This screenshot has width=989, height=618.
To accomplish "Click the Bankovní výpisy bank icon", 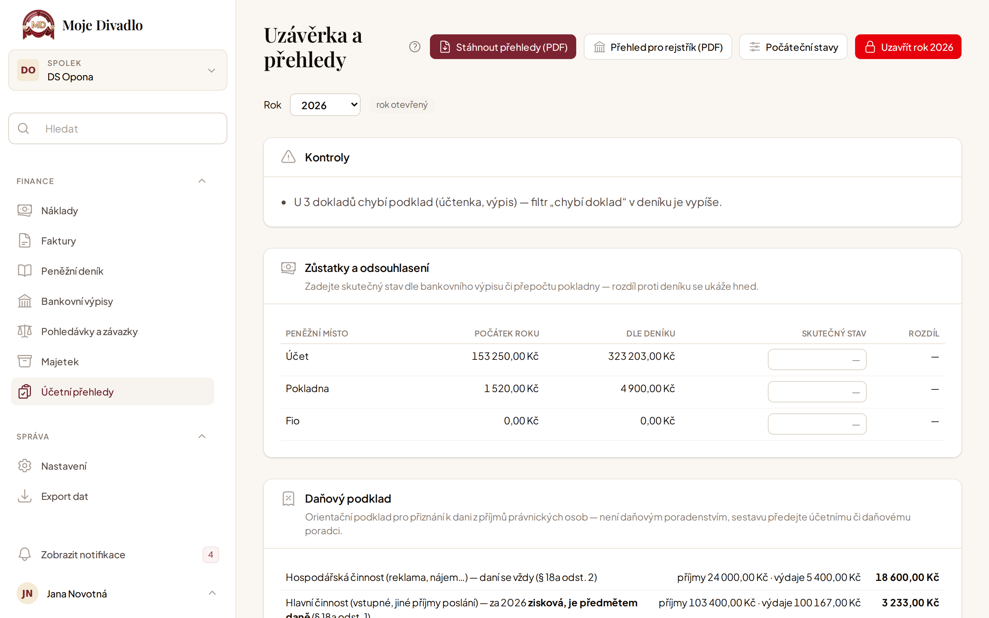I will [x=24, y=301].
